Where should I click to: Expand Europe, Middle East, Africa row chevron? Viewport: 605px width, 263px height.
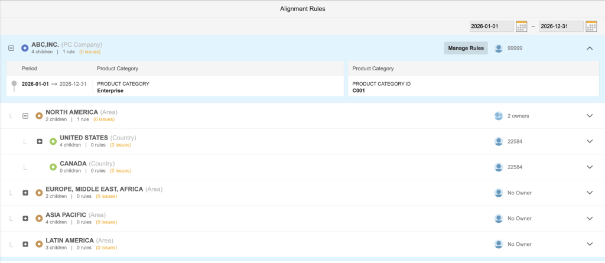(x=589, y=193)
